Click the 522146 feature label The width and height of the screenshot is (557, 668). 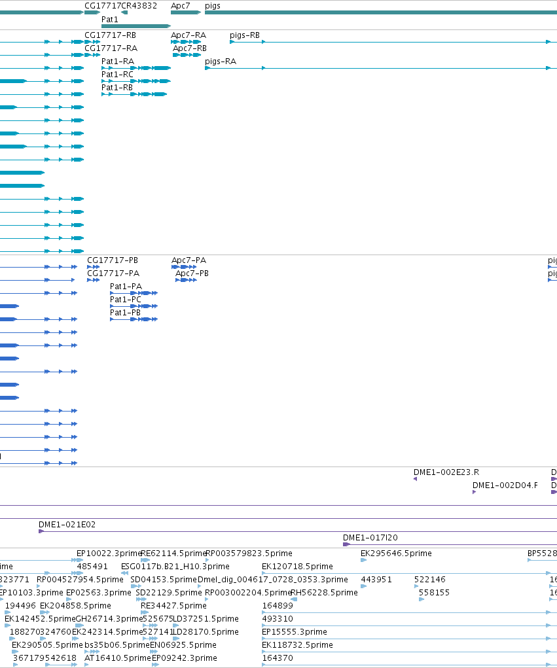click(429, 580)
